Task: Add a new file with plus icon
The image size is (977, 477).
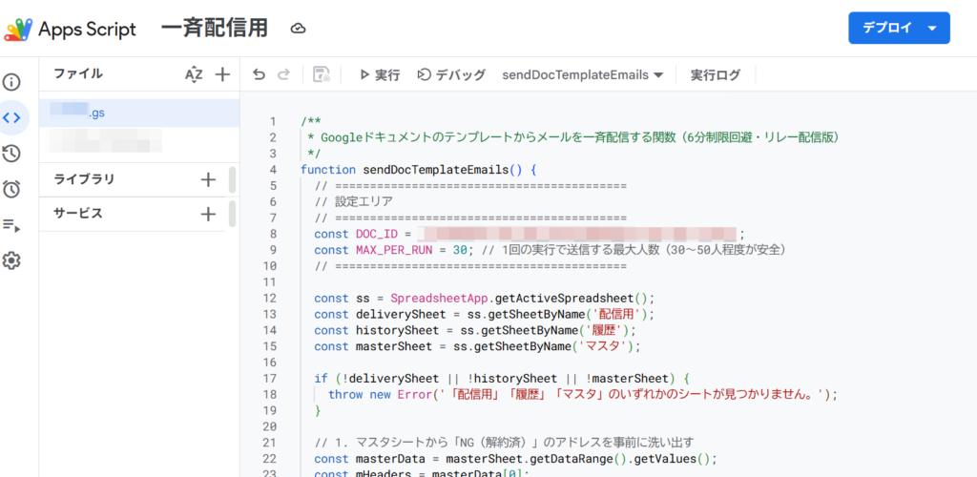Action: click(x=222, y=74)
